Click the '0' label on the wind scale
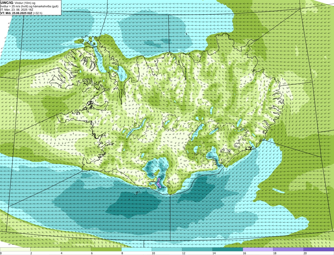This screenshot has width=334, height=255. pyautogui.click(x=1, y=253)
